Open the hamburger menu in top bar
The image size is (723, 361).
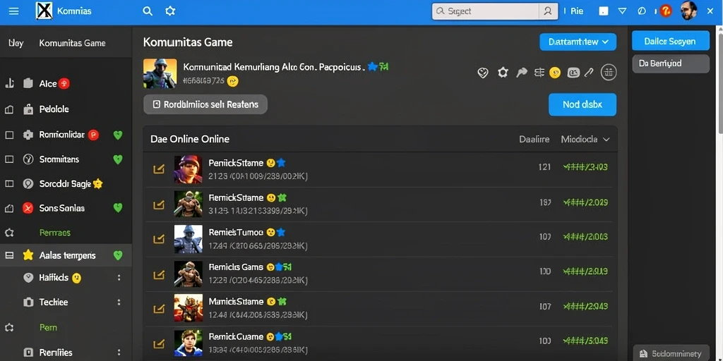14,11
